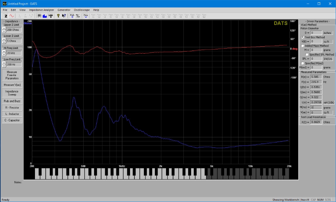Toggle the RE/IM display icon
Viewport: 336px width, 202px height.
click(x=78, y=16)
